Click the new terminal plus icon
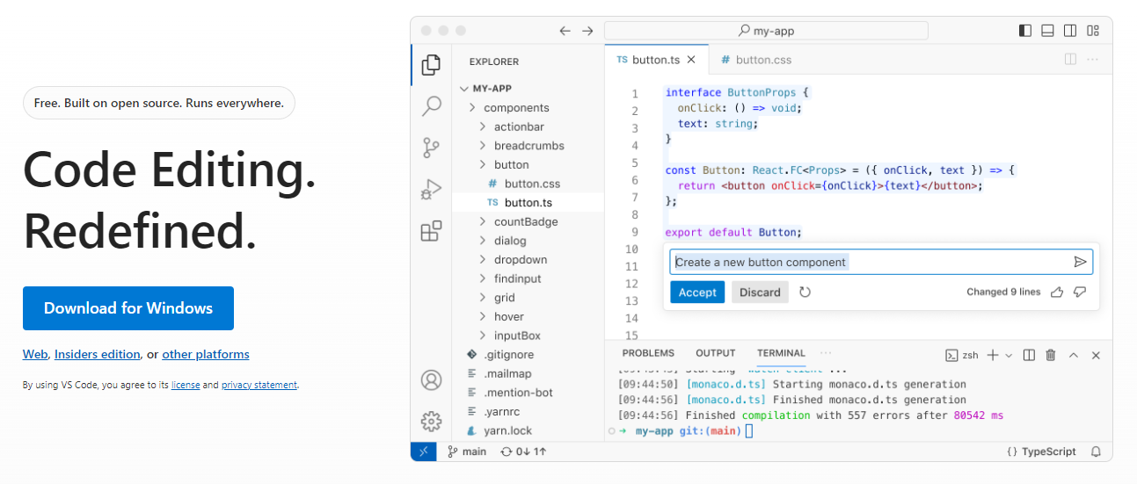Screen dimensions: 1137x484 tap(993, 355)
